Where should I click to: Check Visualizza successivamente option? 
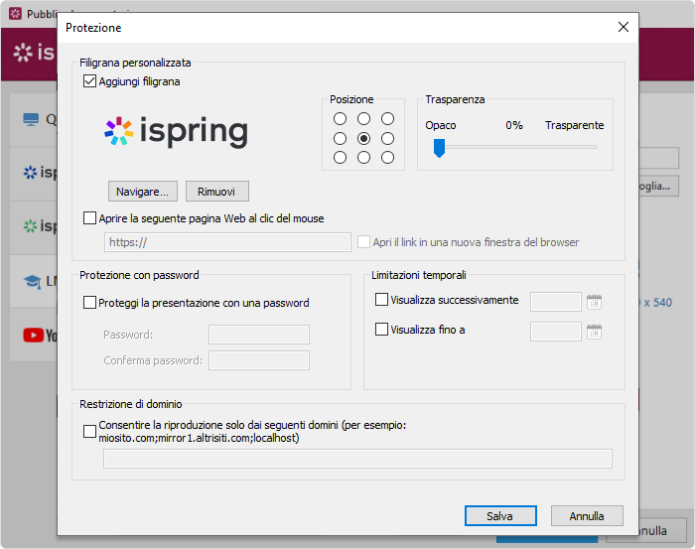(381, 300)
